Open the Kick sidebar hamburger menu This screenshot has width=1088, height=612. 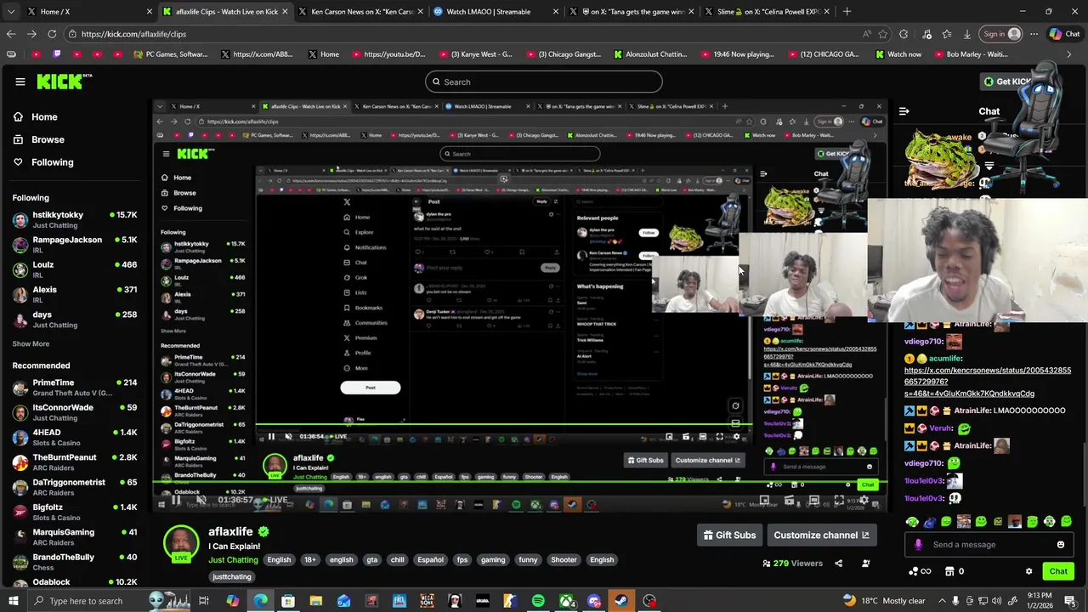20,82
